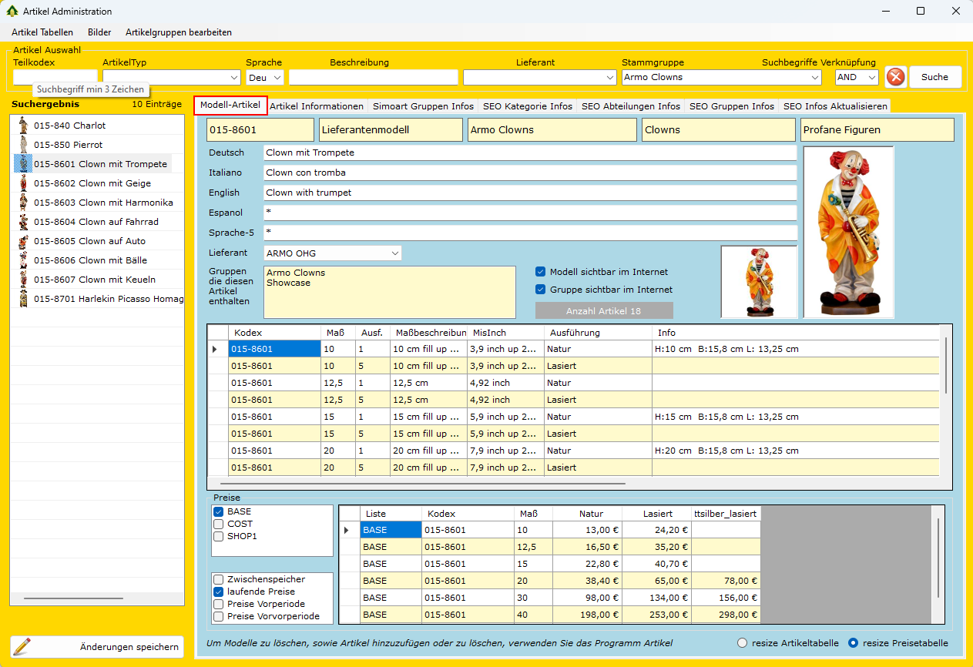This screenshot has width=973, height=667.
Task: Click the Harlekin Picasso list icon
Action: (23, 299)
